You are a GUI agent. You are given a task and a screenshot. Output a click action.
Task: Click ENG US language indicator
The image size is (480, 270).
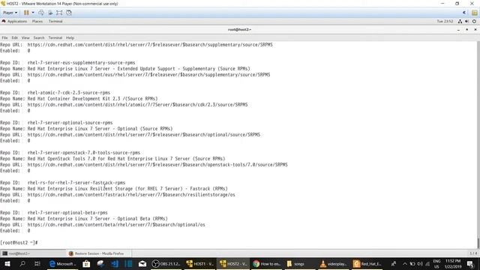[x=436, y=263]
